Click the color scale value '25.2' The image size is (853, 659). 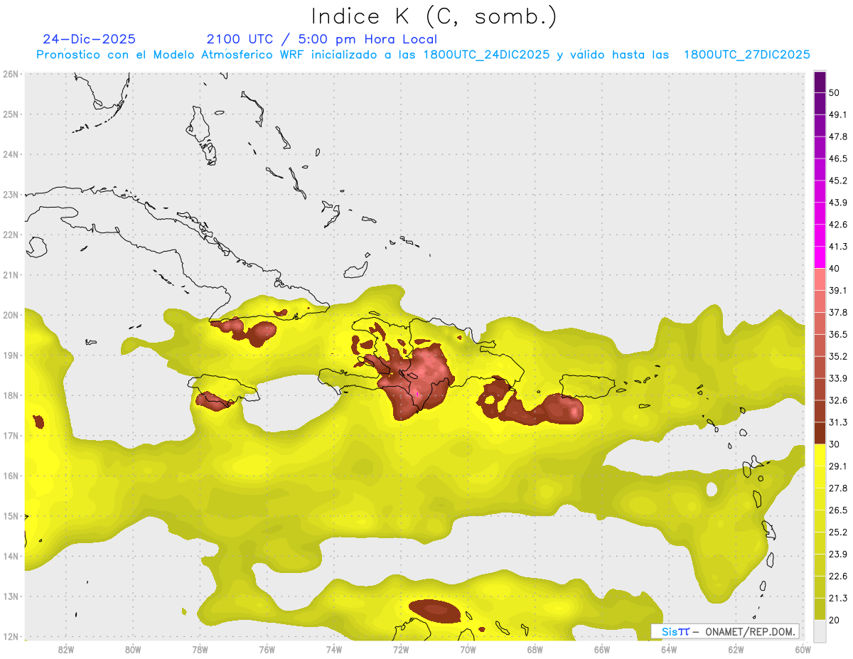pos(838,532)
